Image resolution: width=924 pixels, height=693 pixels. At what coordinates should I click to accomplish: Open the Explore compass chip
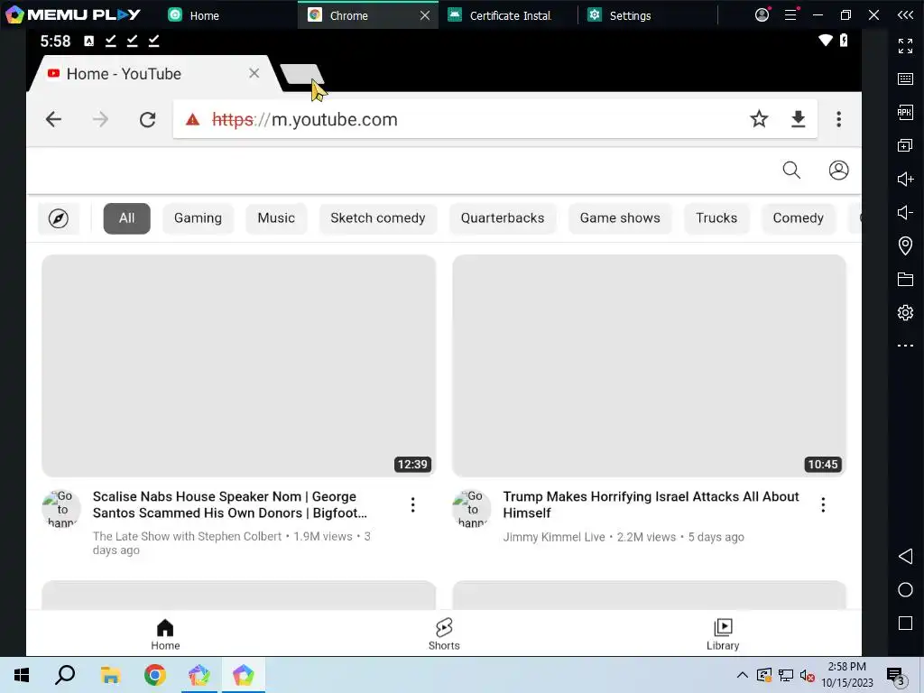pyautogui.click(x=59, y=218)
